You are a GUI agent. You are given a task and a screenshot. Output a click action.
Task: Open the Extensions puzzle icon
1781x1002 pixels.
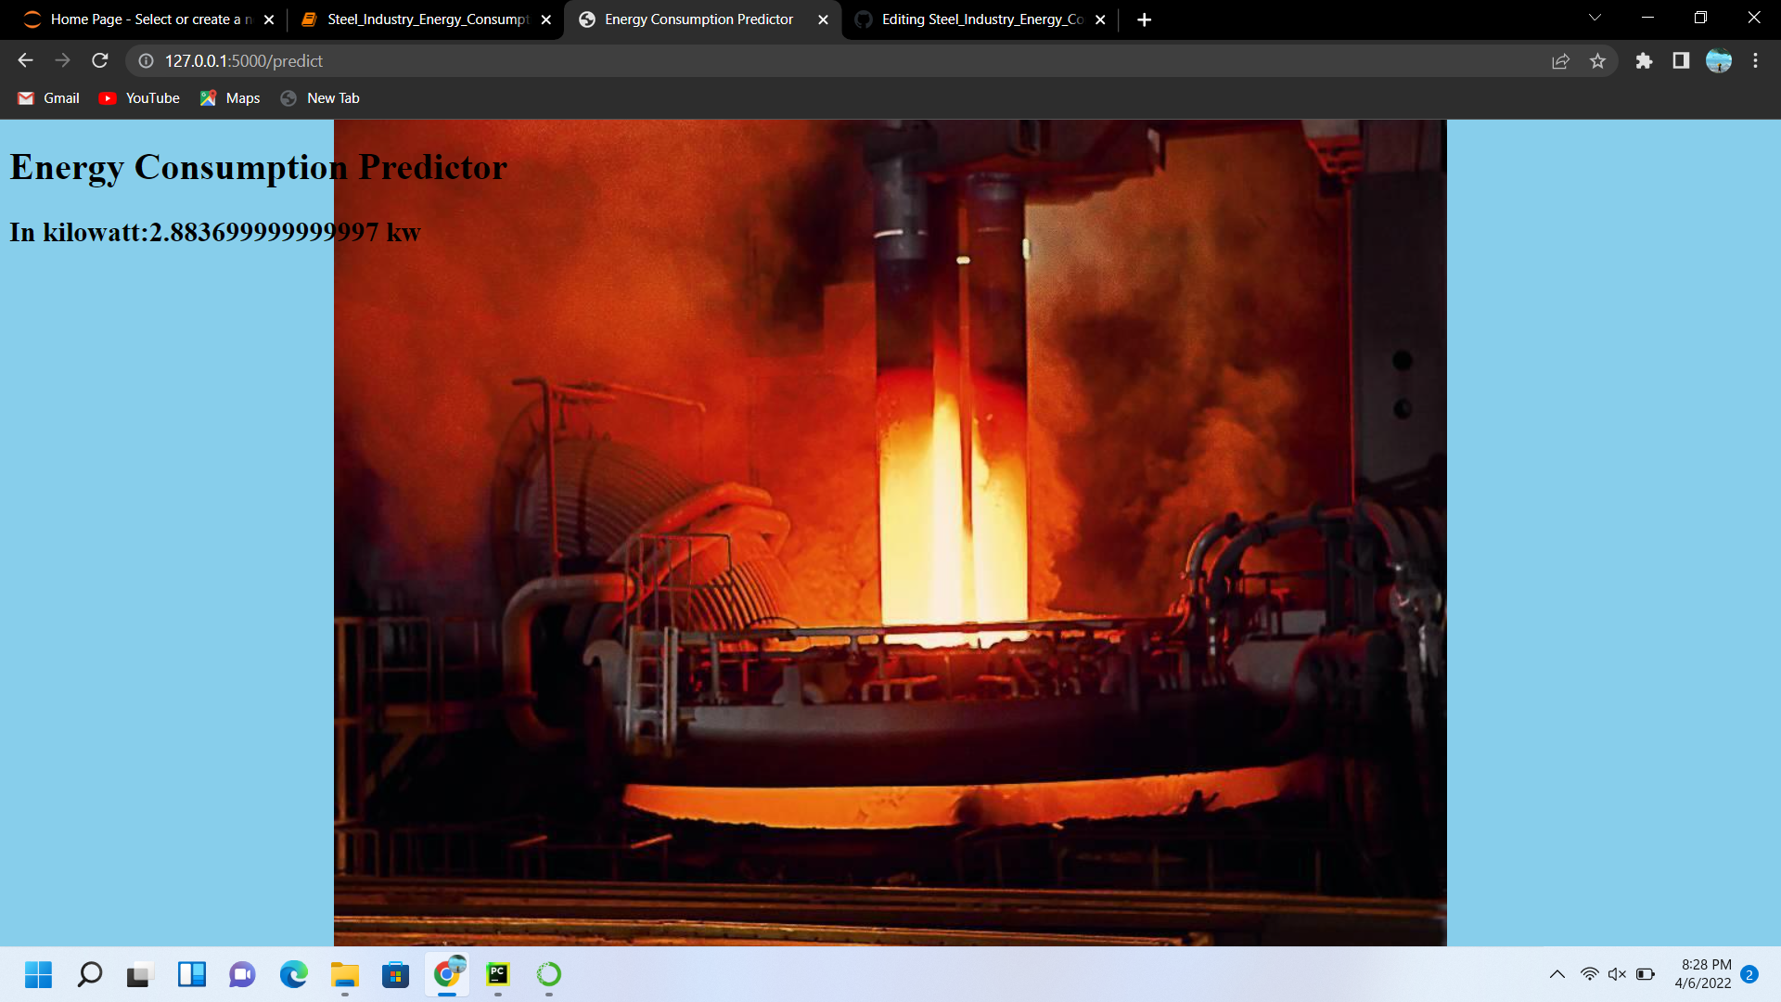pyautogui.click(x=1644, y=60)
